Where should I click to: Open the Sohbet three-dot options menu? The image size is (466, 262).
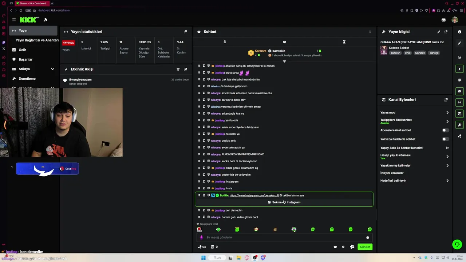click(x=370, y=32)
